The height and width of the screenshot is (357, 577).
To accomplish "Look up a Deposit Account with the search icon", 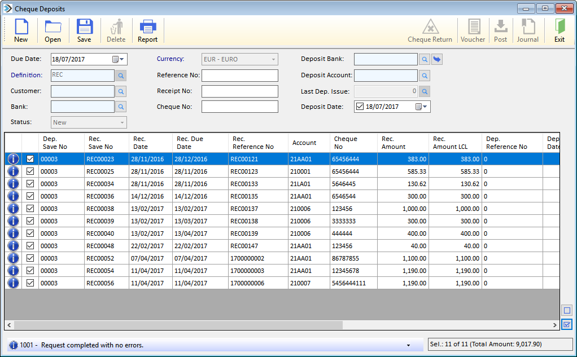I will click(x=425, y=76).
